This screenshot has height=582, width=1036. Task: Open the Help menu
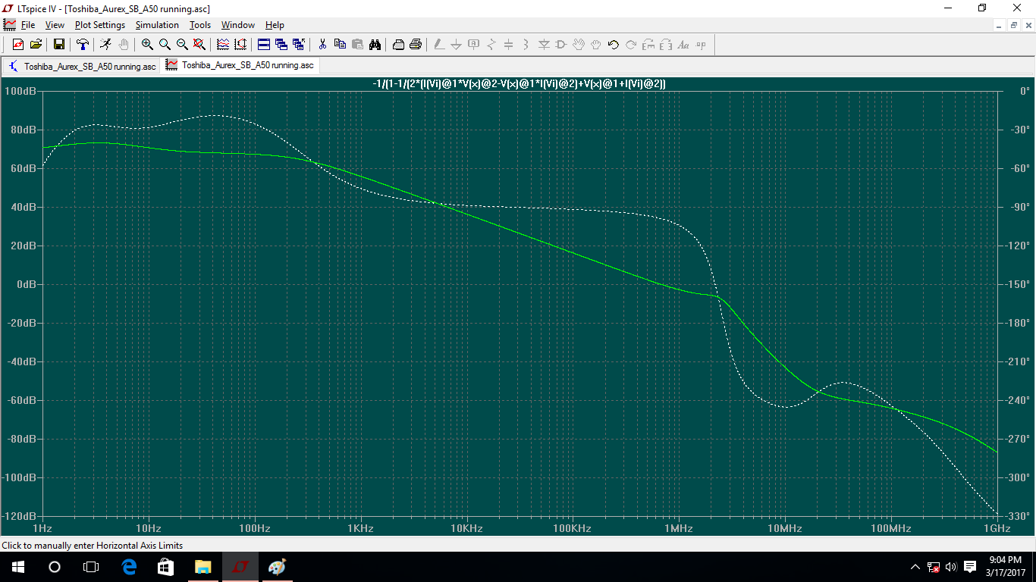coord(275,25)
